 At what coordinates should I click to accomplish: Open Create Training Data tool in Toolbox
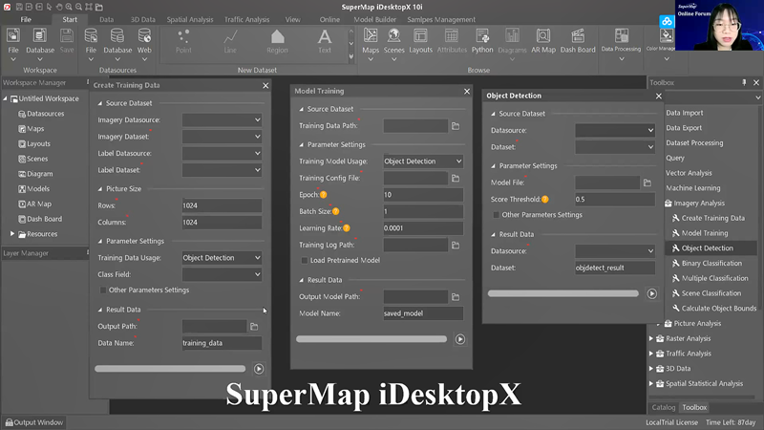(712, 218)
